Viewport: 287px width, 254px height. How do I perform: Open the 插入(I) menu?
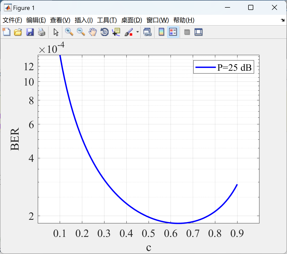84,20
